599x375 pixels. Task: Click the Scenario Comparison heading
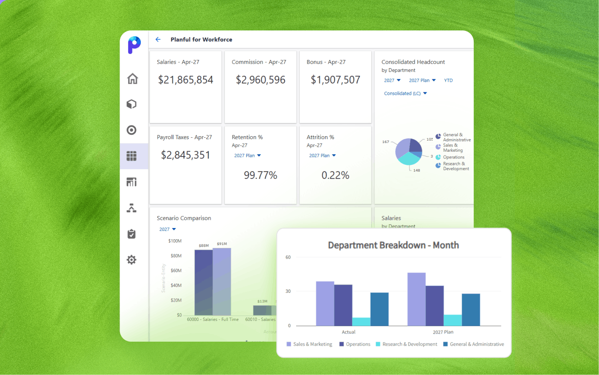pos(184,218)
